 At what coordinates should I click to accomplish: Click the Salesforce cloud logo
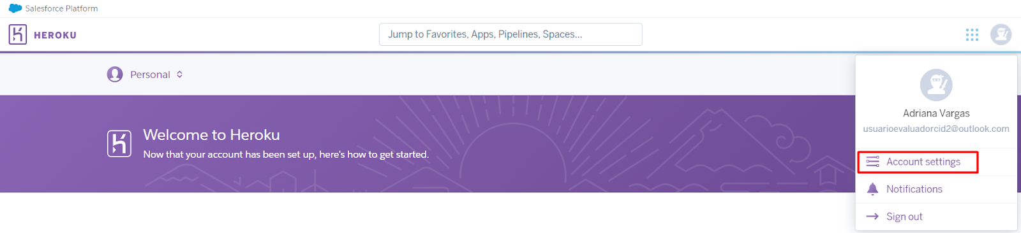(x=15, y=8)
